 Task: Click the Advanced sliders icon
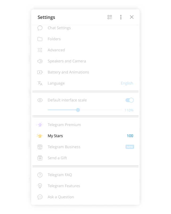coord(40,50)
